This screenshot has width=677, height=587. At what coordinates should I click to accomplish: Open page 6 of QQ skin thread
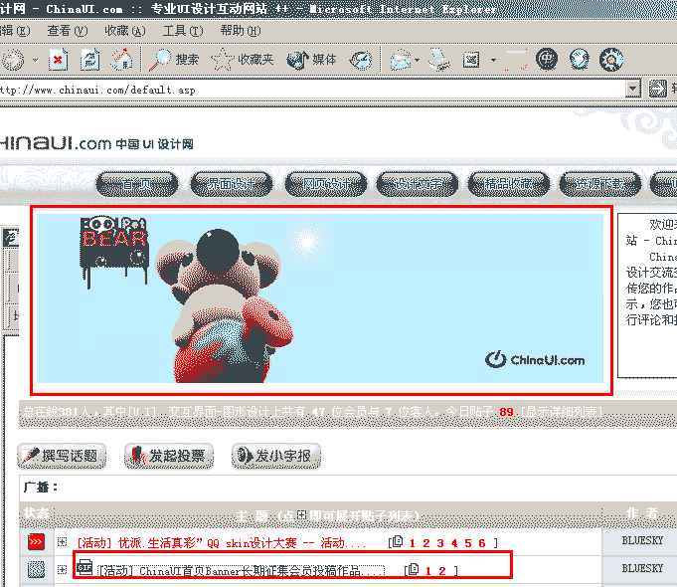coord(482,543)
